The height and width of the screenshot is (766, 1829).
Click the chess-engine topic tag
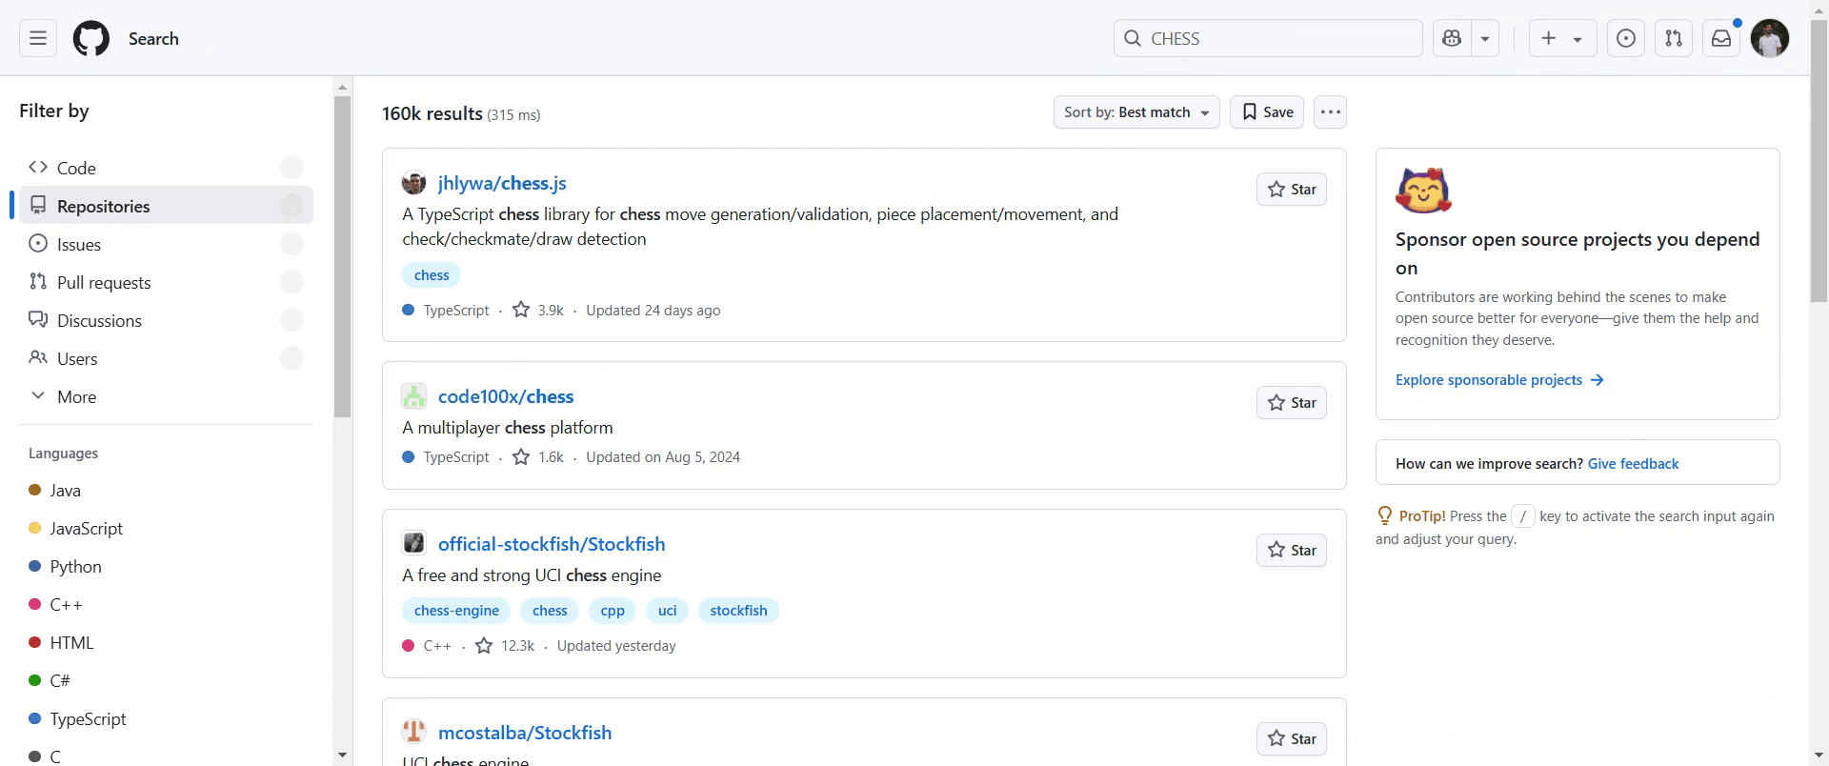pos(456,611)
